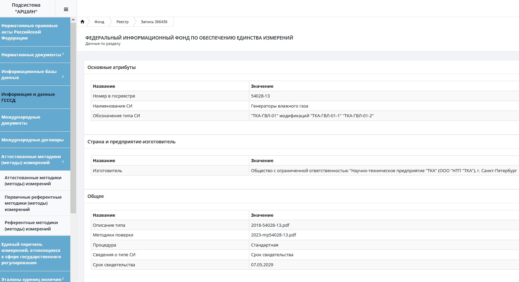Image resolution: width=519 pixels, height=282 pixels.
Task: Open 2023-mp54028-13.pdf verification method
Action: [273, 235]
